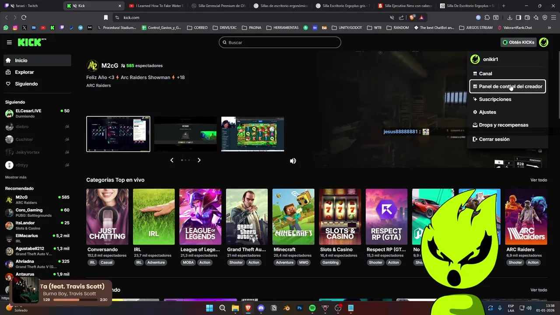Toggle the browser sidebar panel icon

[518, 17]
